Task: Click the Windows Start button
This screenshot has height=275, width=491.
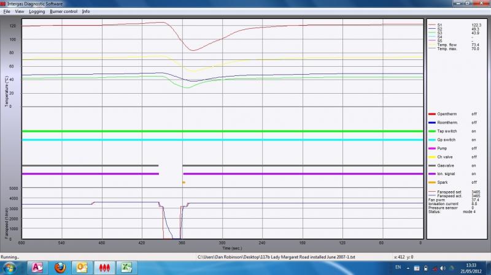Action: tap(9, 268)
